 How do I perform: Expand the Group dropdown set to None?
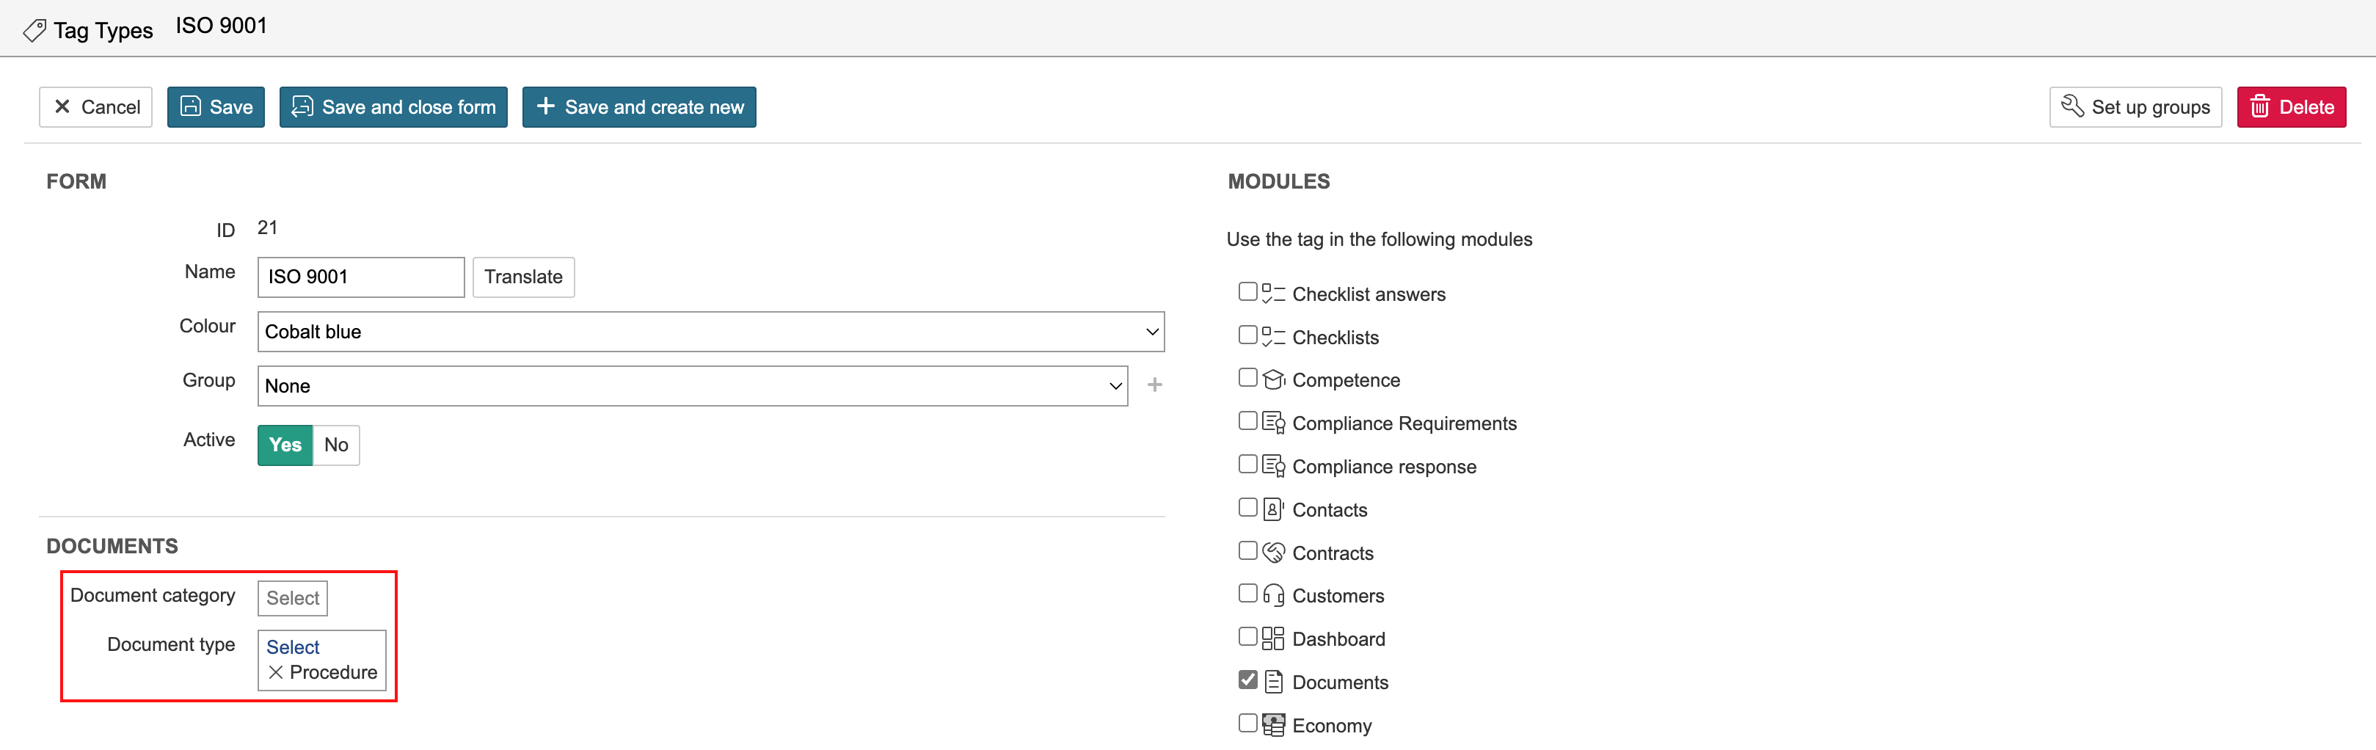[692, 385]
